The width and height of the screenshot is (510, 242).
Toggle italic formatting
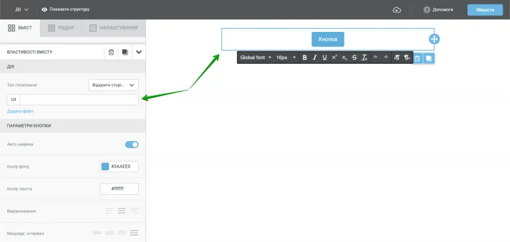pyautogui.click(x=315, y=58)
